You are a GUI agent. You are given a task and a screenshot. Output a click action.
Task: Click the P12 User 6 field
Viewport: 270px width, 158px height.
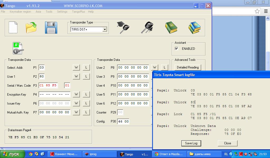tap(133, 103)
